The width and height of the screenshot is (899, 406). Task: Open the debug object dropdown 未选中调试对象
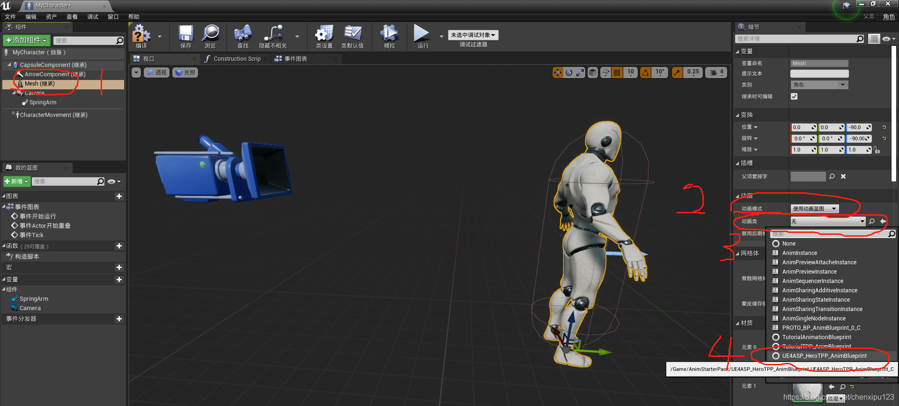(x=473, y=35)
